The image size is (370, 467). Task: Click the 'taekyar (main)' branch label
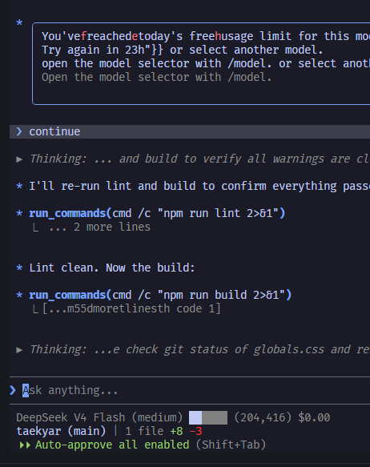(x=61, y=431)
